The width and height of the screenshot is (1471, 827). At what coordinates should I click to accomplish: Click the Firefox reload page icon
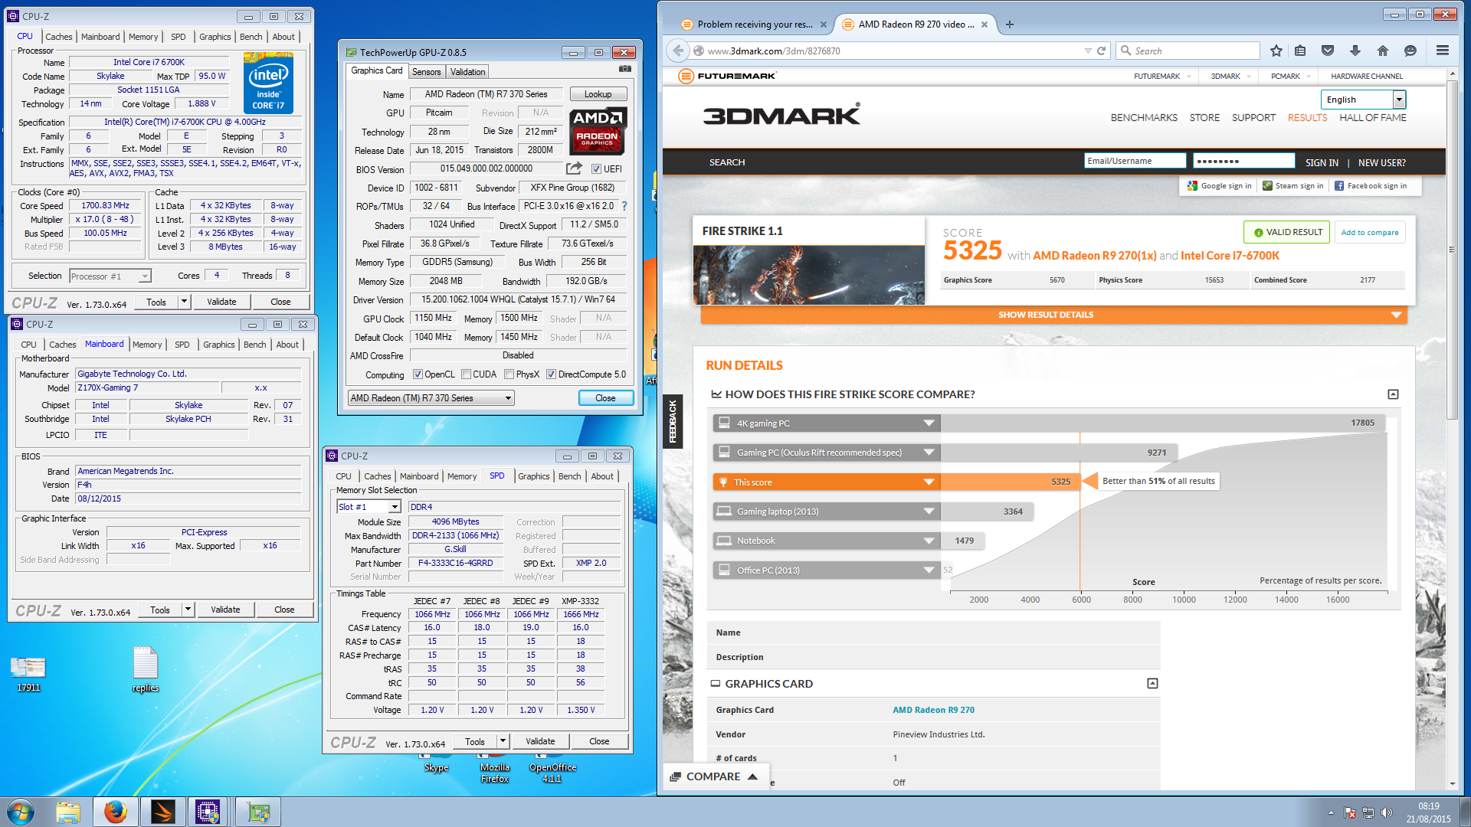coord(1102,51)
